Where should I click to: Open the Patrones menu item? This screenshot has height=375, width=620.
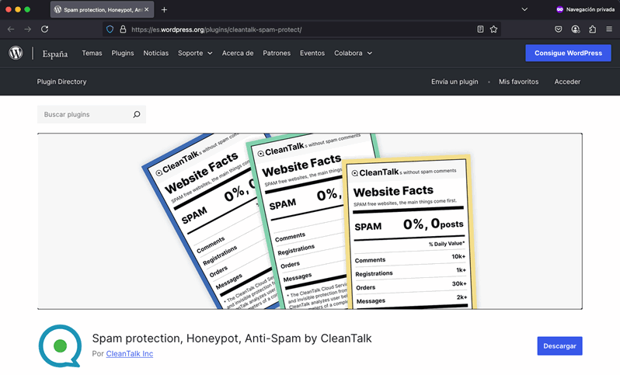point(277,53)
